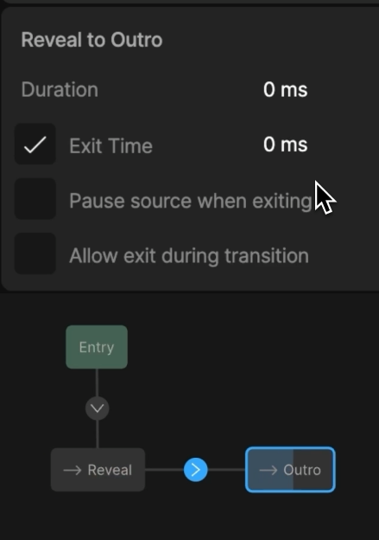Select the Reveal animation state node

click(x=98, y=470)
